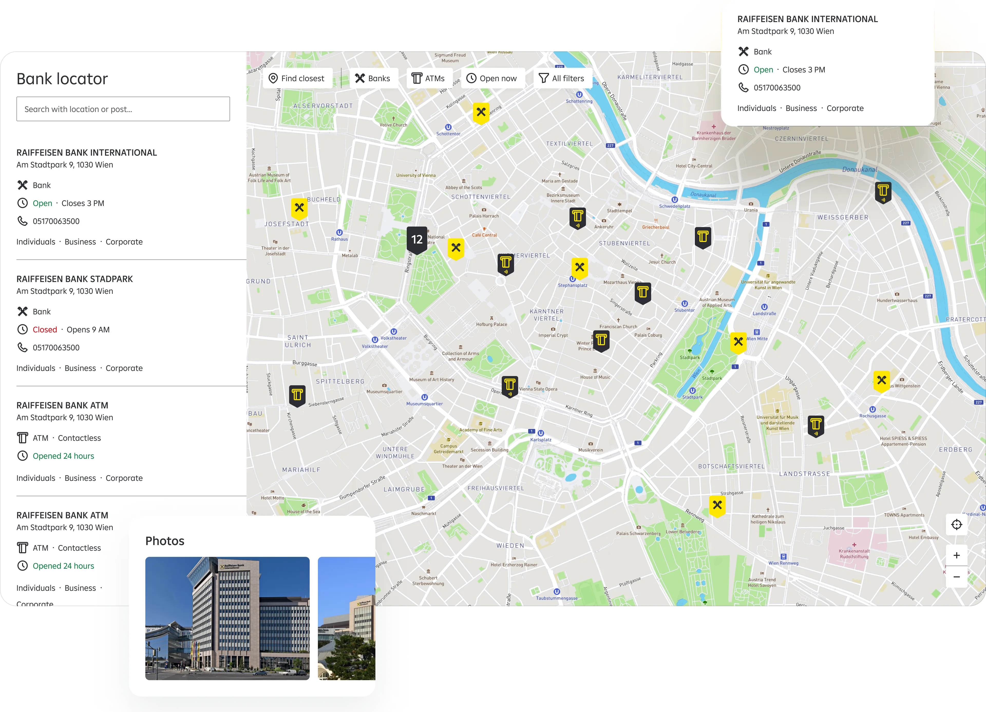This screenshot has width=986, height=712.
Task: Open the second partially visible photo thumbnail
Action: [346, 618]
